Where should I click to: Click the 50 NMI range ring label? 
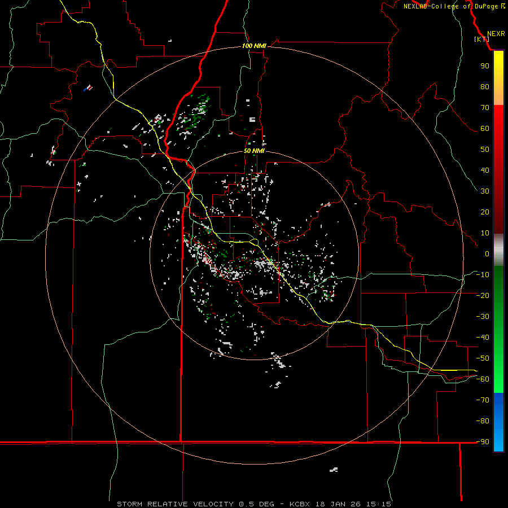tap(254, 151)
